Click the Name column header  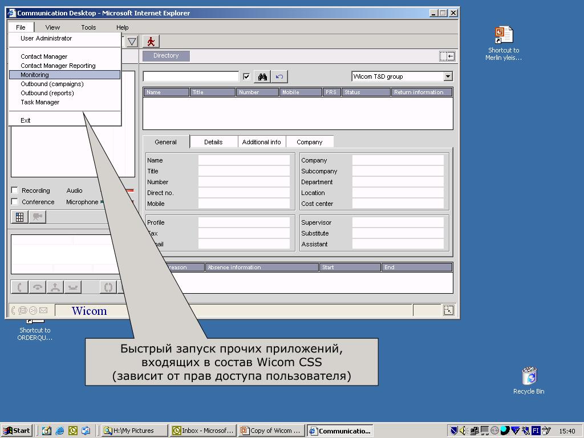(166, 92)
